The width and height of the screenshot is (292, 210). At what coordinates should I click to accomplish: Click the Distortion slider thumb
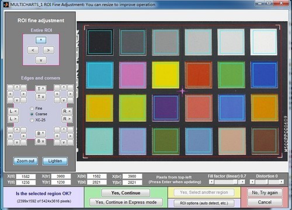(267, 182)
